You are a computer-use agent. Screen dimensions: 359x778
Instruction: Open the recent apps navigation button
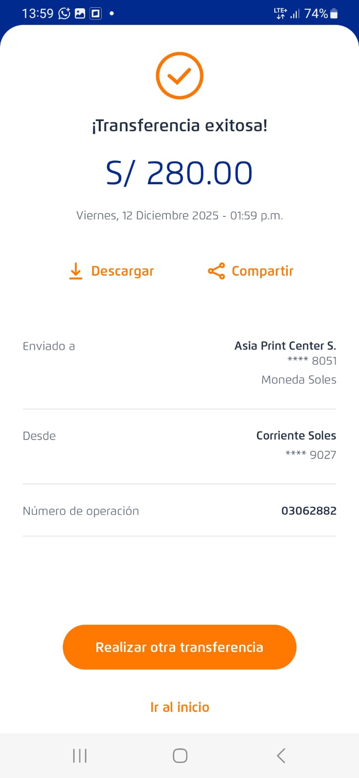click(x=80, y=756)
